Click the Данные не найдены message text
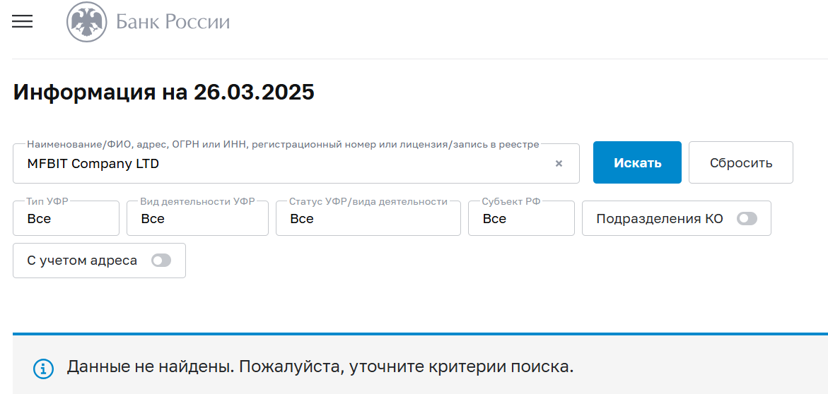 pyautogui.click(x=320, y=366)
